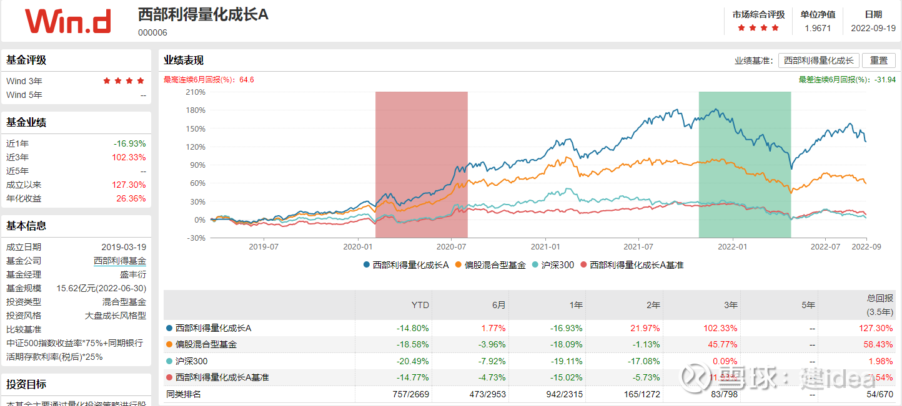902x406 pixels.
Task: Click the 偏股混合型基金 总回报 cell 58.43%
Action: [880, 344]
